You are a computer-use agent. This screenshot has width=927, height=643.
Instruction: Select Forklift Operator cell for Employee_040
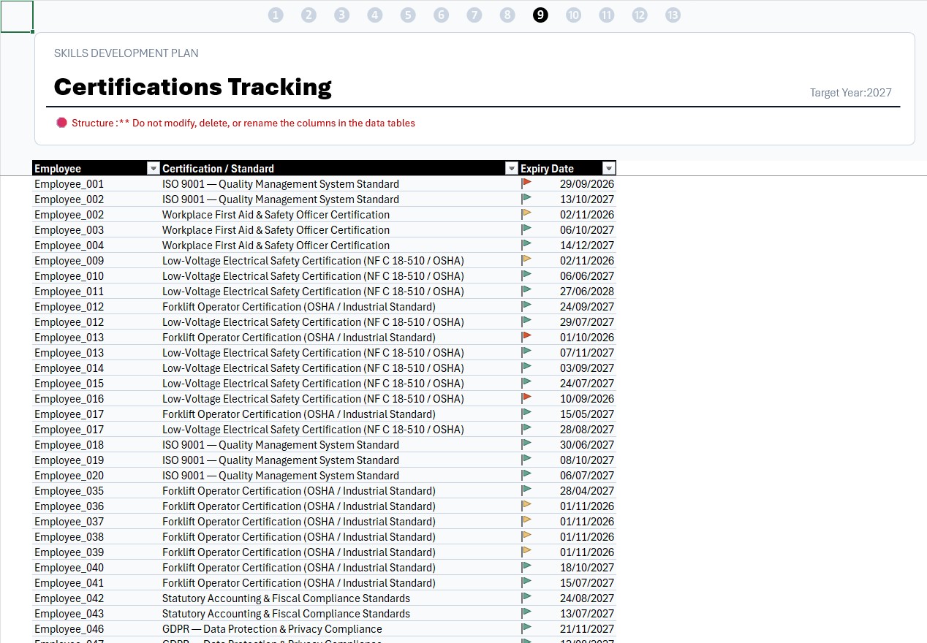click(x=339, y=568)
